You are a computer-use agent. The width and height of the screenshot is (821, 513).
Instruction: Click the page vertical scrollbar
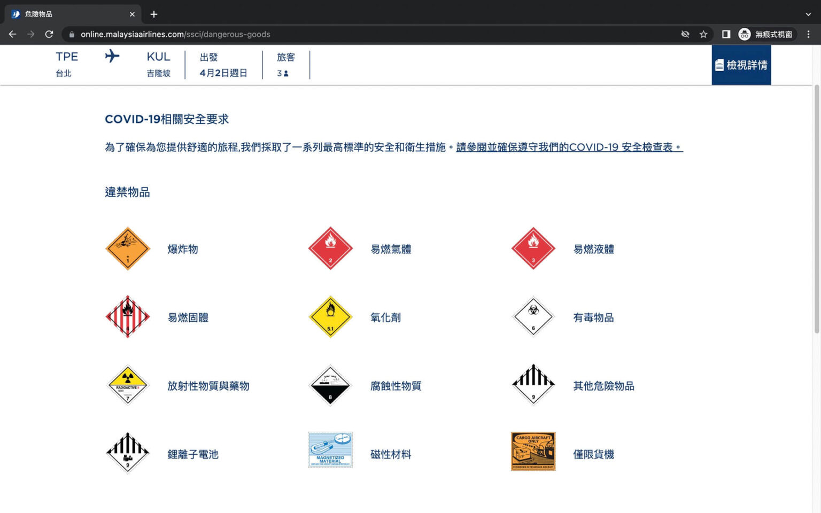pos(816,209)
